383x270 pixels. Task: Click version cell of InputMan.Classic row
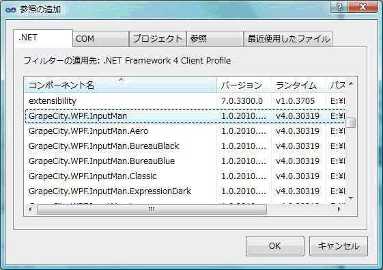pos(244,176)
